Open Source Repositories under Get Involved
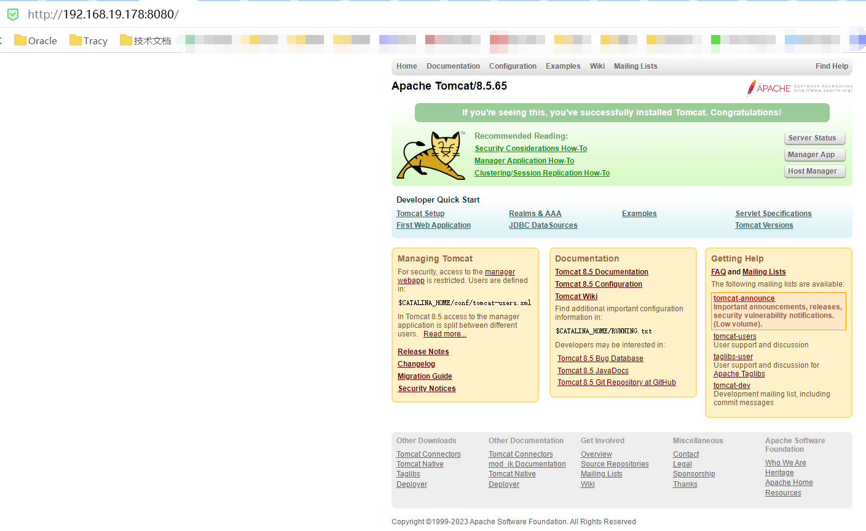Image resolution: width=866 pixels, height=531 pixels. click(614, 463)
